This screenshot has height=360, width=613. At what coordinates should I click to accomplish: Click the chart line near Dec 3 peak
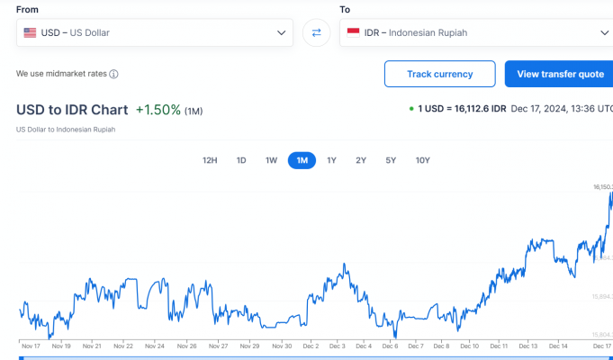click(x=343, y=266)
